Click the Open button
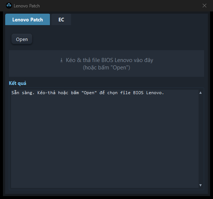 (x=22, y=39)
